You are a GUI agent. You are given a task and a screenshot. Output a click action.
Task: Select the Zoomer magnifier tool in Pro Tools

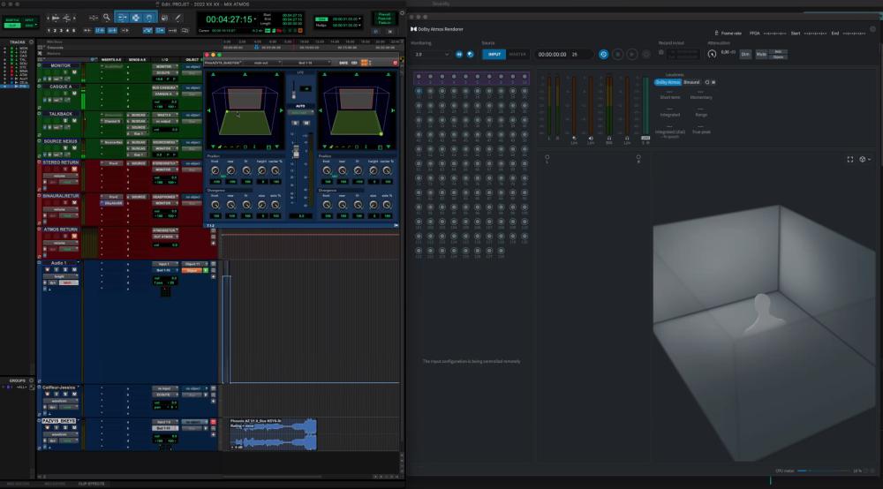point(107,18)
